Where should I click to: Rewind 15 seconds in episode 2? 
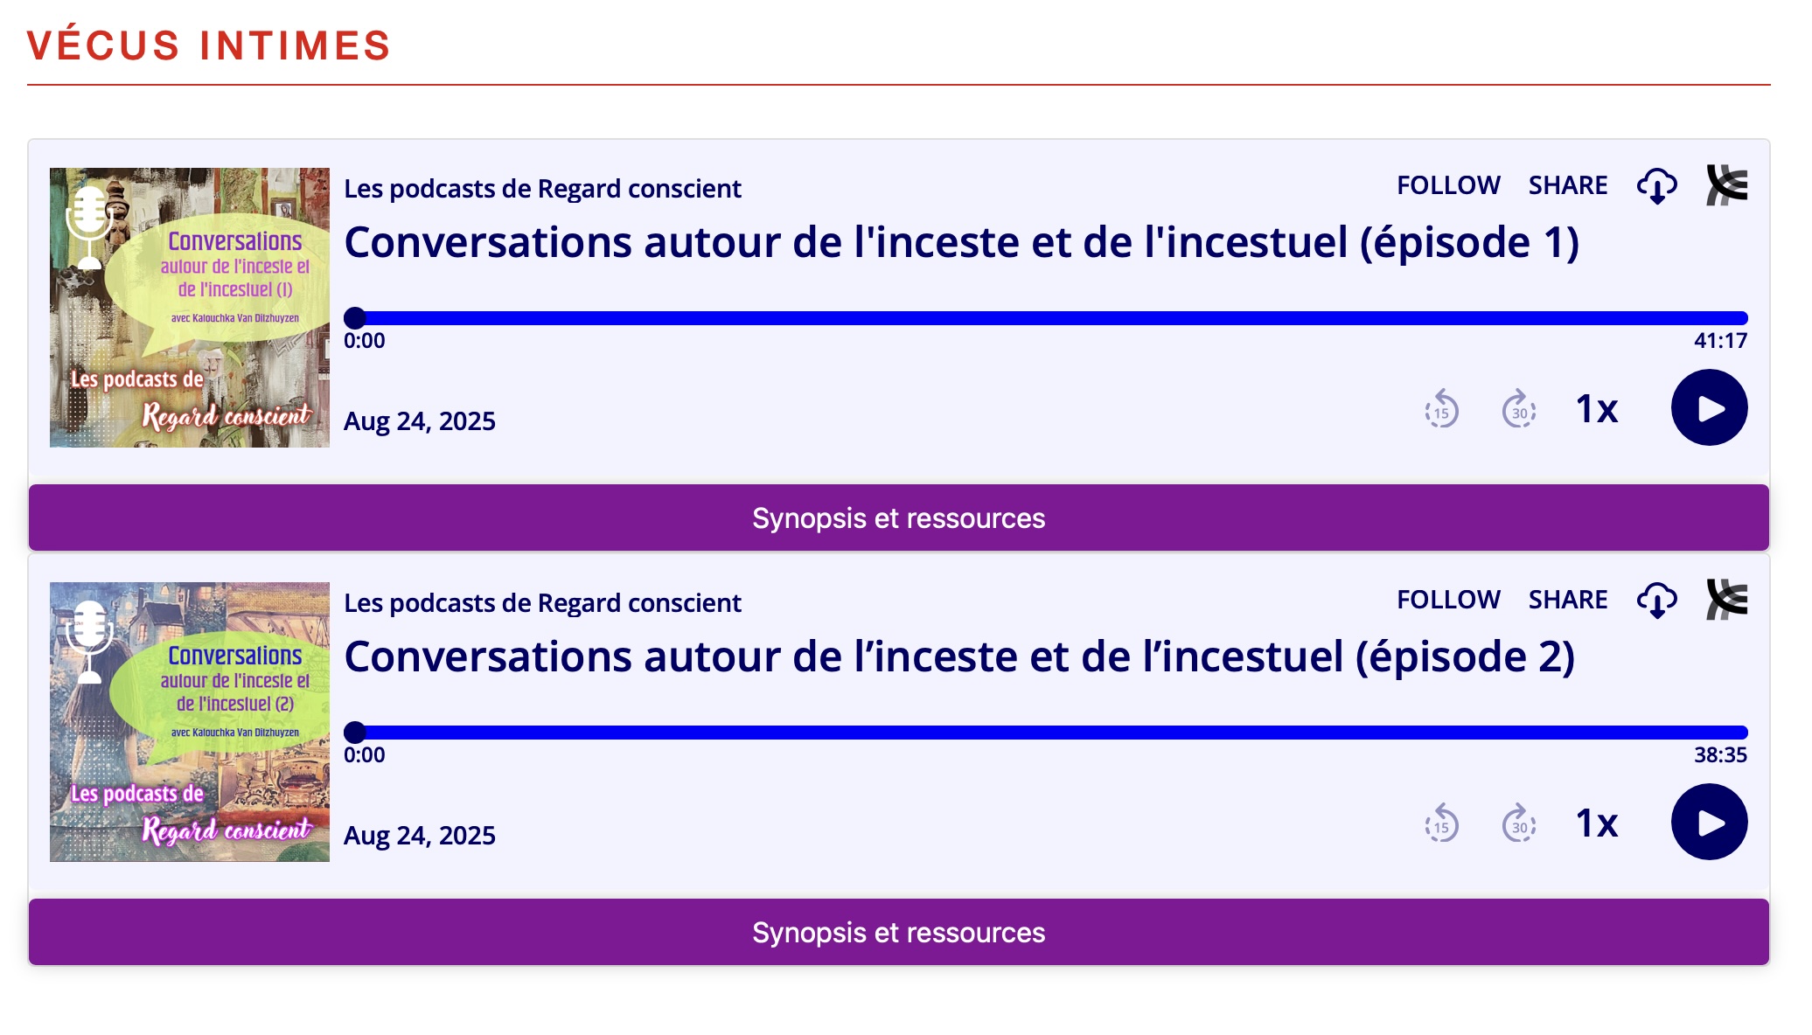pyautogui.click(x=1441, y=823)
